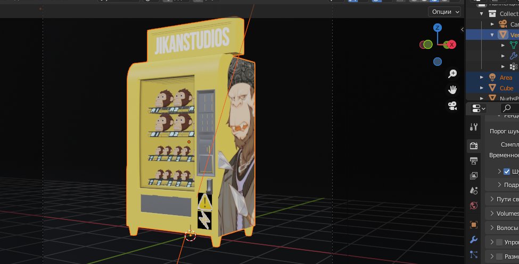Select the Cube row text in outliner

pyautogui.click(x=506, y=88)
